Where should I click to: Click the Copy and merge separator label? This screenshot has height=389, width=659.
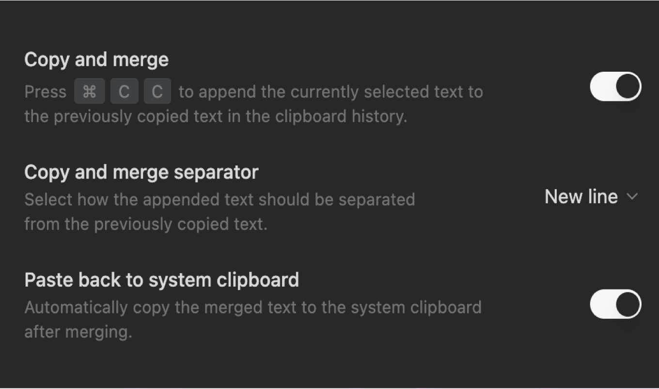(141, 172)
